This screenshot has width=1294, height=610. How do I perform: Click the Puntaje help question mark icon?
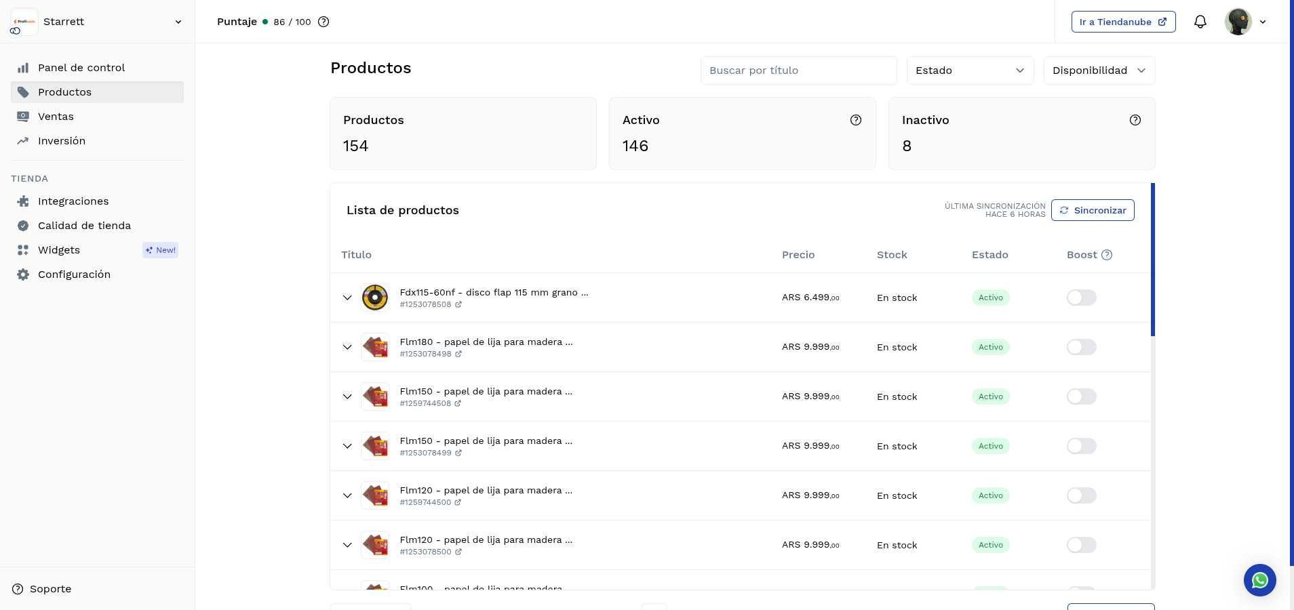pyautogui.click(x=323, y=22)
